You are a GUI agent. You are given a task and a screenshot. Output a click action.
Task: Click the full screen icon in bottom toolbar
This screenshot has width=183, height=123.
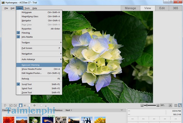34,105
